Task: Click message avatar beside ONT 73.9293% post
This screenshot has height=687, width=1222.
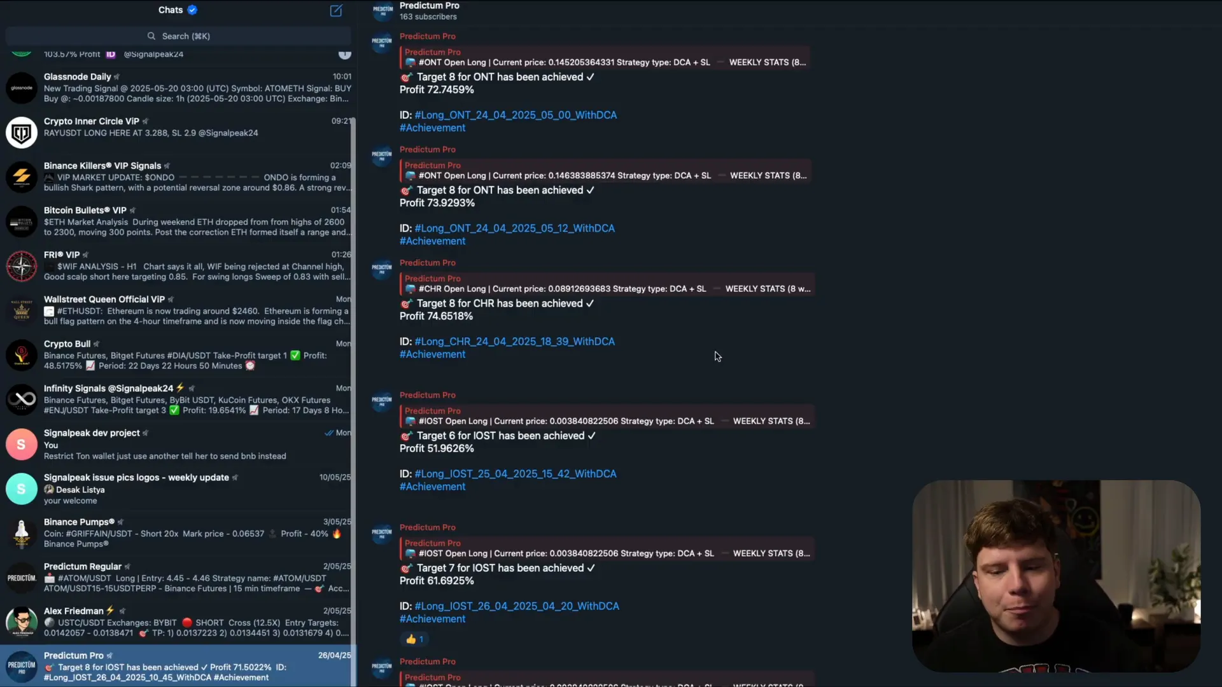Action: click(382, 155)
